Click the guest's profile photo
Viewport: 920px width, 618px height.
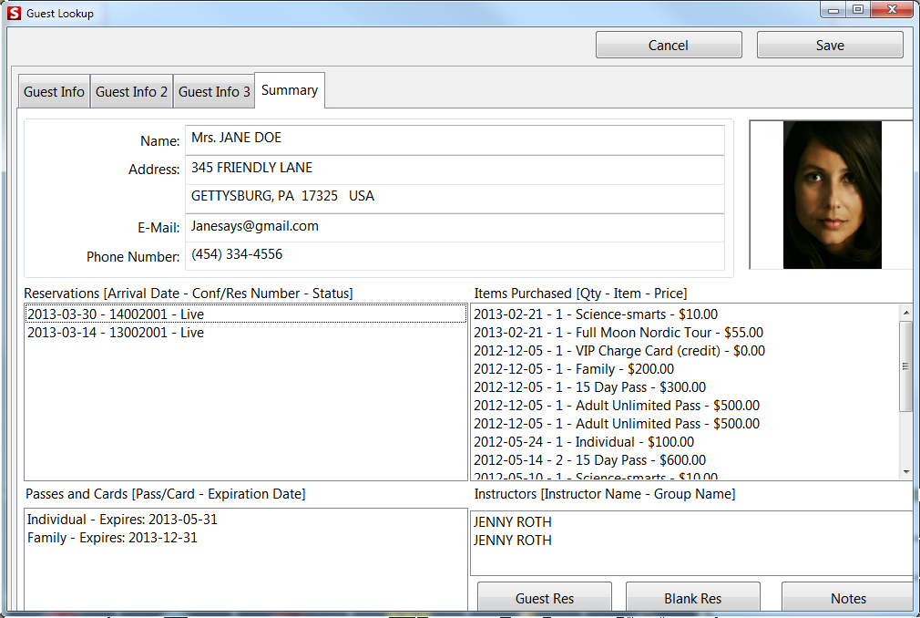[x=831, y=194]
